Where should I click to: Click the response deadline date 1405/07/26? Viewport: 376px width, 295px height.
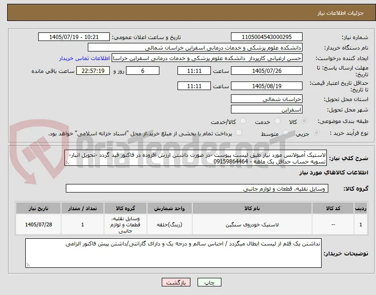(267, 71)
